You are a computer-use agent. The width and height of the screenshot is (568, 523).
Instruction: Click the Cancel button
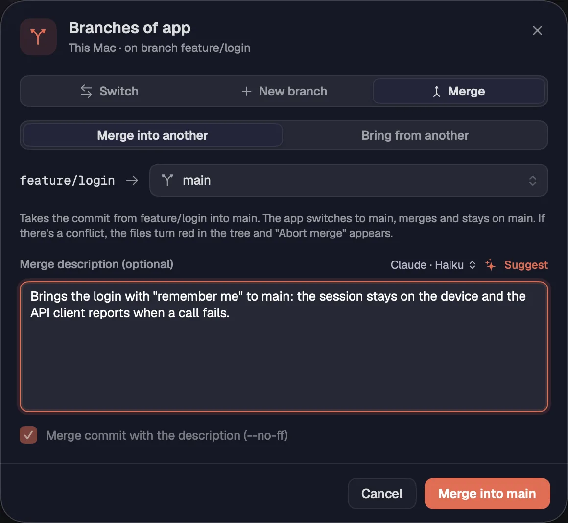pyautogui.click(x=382, y=493)
